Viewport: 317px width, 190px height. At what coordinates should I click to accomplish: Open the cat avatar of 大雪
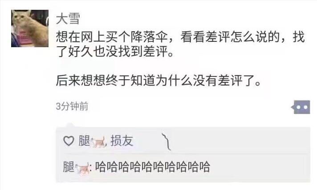(30, 28)
